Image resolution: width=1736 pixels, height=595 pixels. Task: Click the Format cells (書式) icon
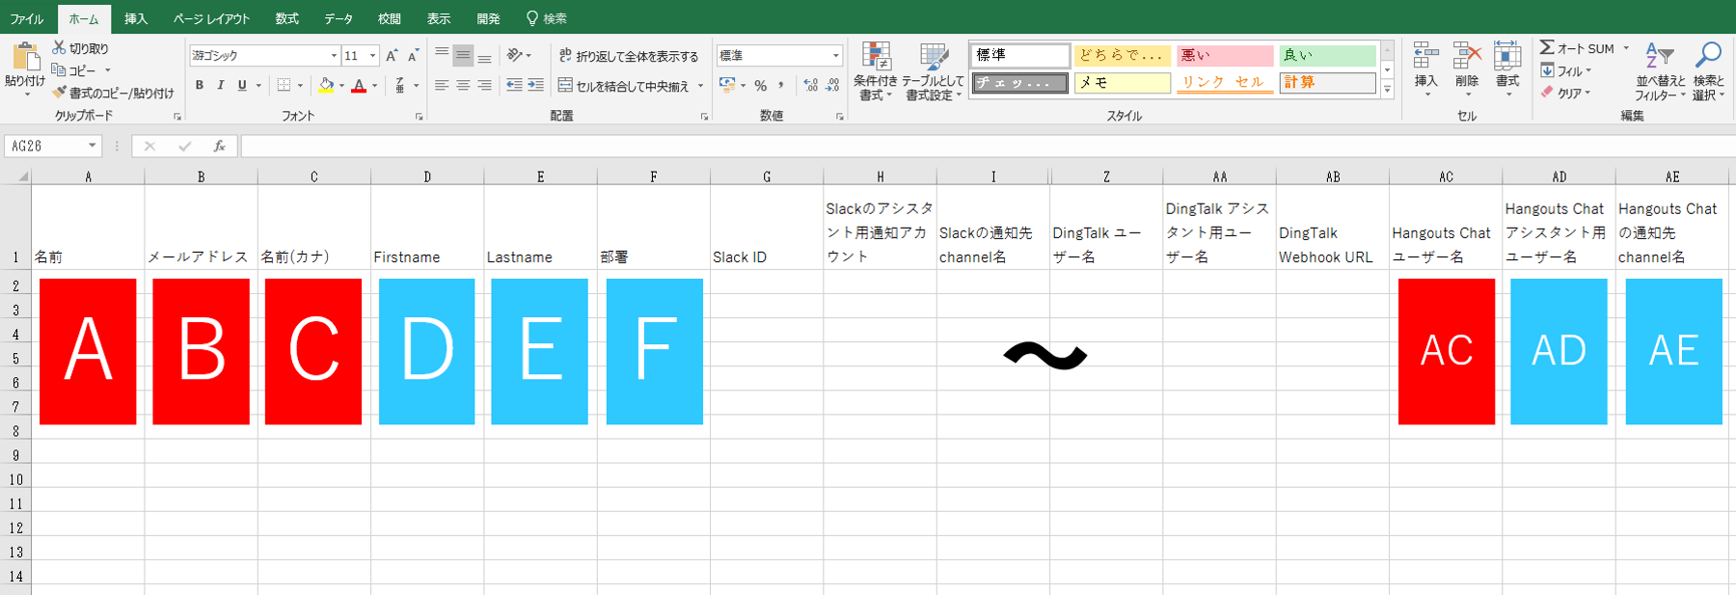click(x=1507, y=56)
